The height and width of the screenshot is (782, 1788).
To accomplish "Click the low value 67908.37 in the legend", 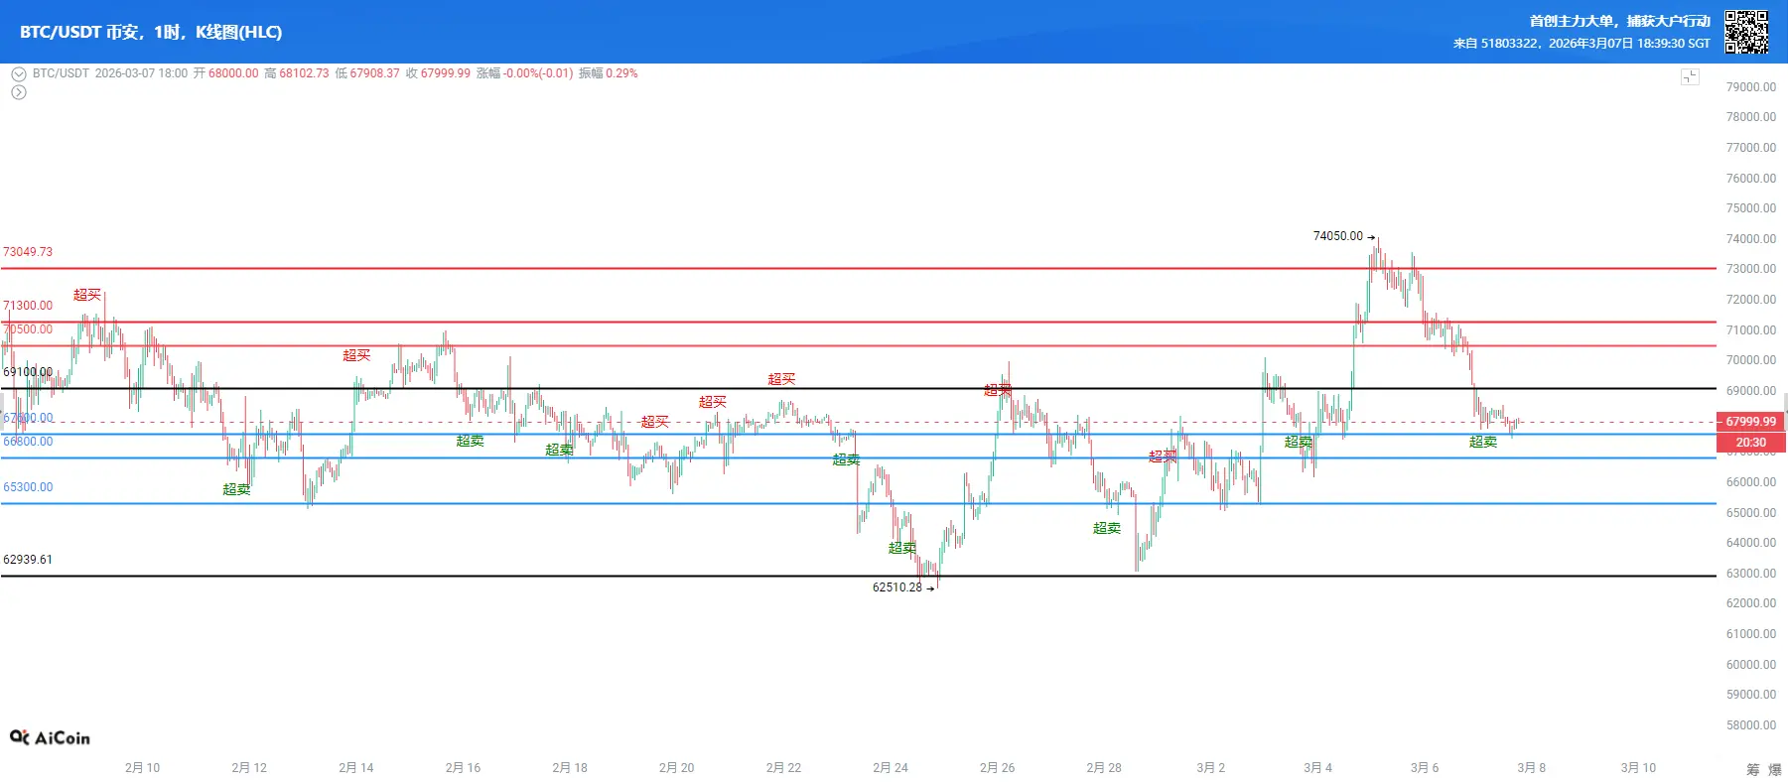I will tap(374, 73).
